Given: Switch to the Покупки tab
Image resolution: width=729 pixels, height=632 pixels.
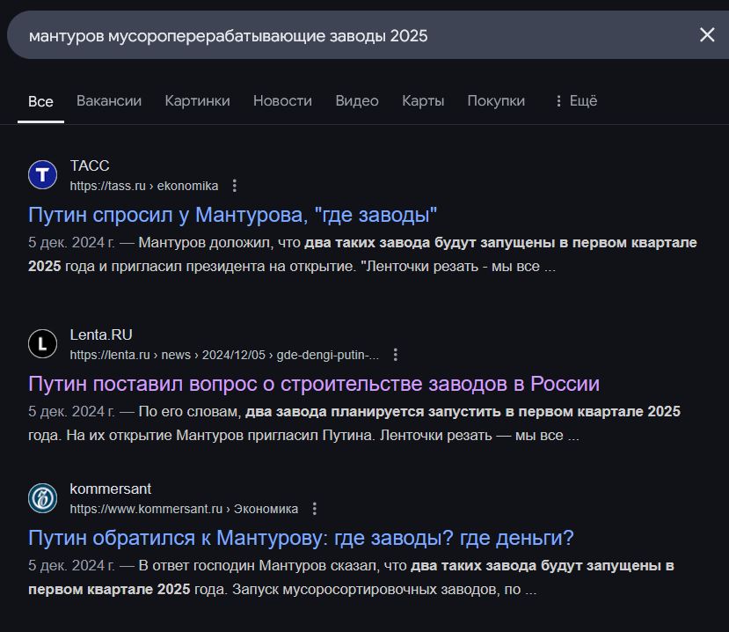Looking at the screenshot, I should 496,101.
